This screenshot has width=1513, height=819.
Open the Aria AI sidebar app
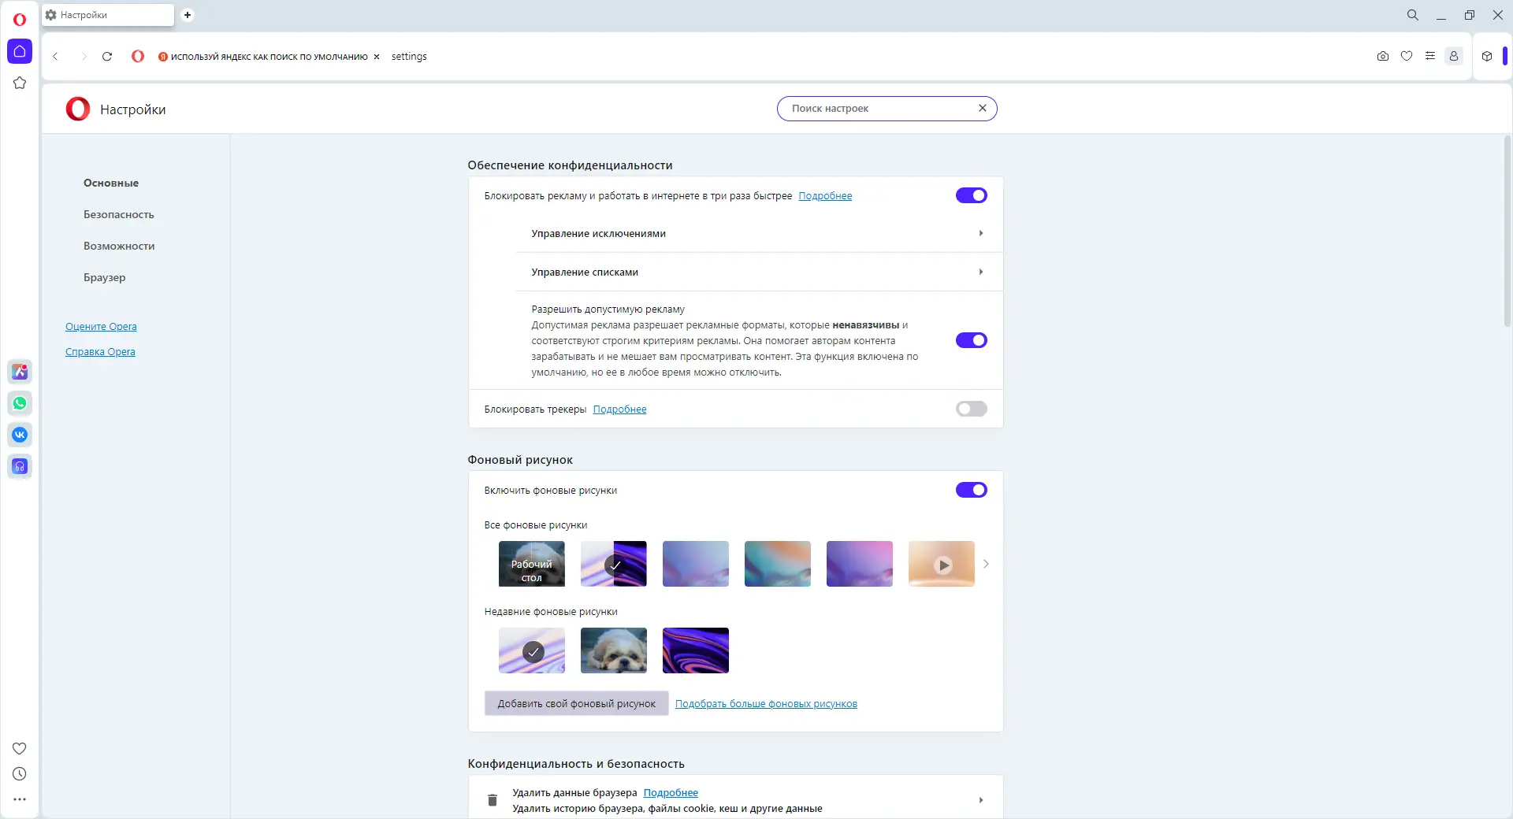[20, 372]
